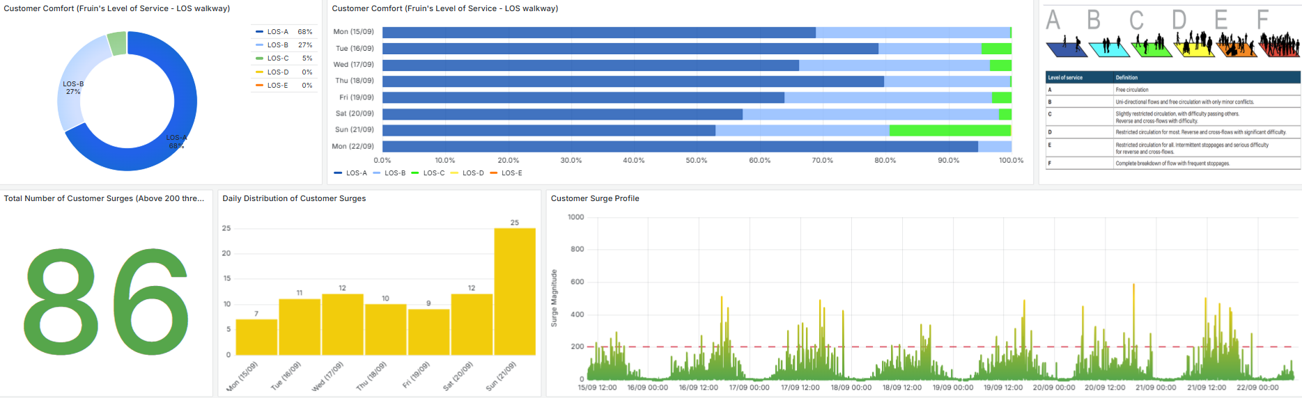Select the Tue (16/09) yellow bar showing 11

pos(300,327)
